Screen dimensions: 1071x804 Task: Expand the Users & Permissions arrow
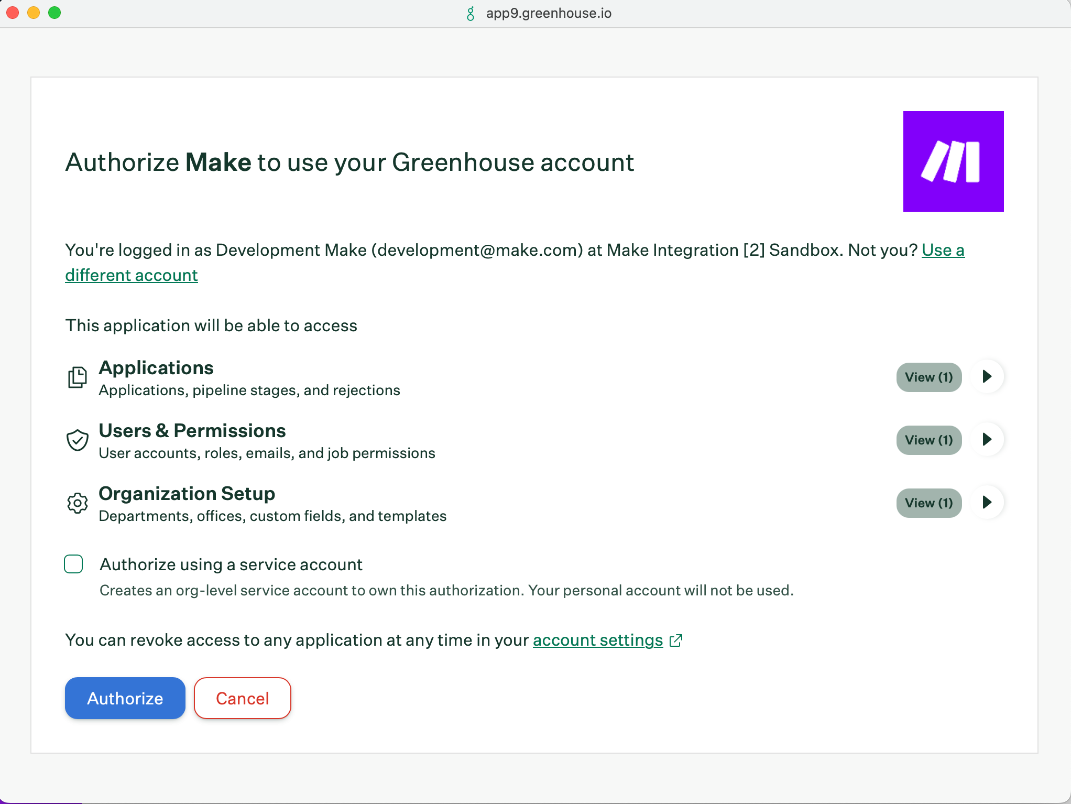(987, 439)
